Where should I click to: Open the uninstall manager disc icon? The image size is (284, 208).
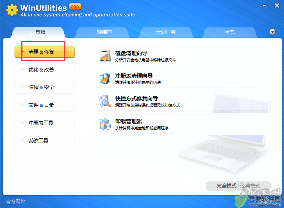(x=105, y=124)
